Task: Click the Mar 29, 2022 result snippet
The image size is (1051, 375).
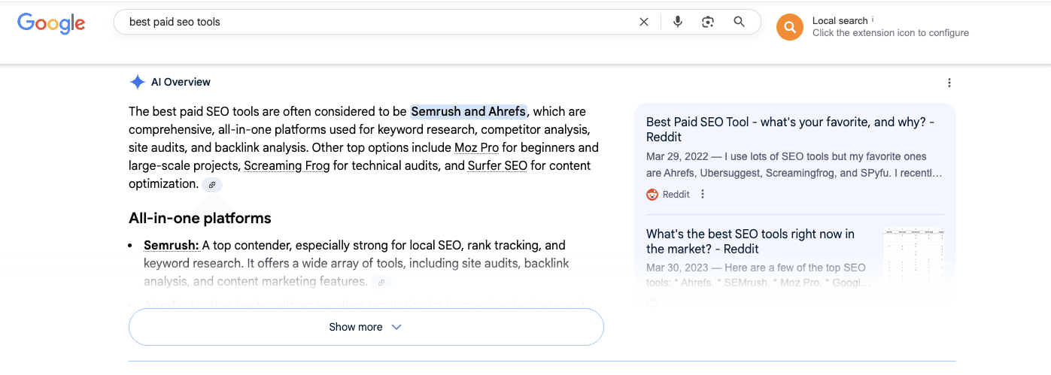Action: [794, 165]
